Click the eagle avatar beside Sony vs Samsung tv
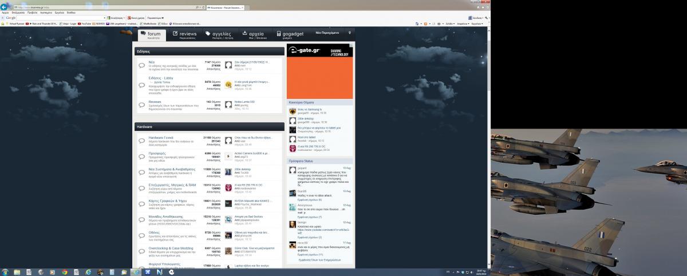 pyautogui.click(x=293, y=111)
